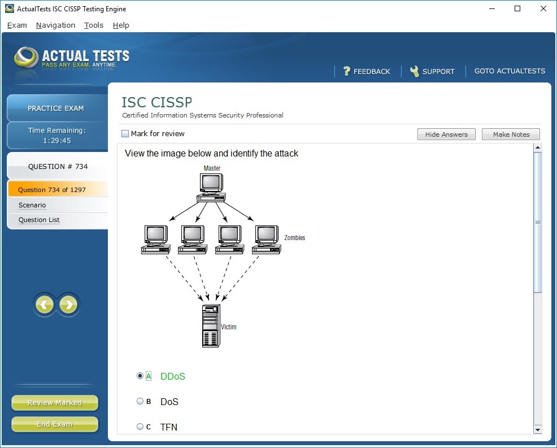Image resolution: width=557 pixels, height=448 pixels.
Task: Click the Feedback question mark icon
Action: click(x=347, y=71)
